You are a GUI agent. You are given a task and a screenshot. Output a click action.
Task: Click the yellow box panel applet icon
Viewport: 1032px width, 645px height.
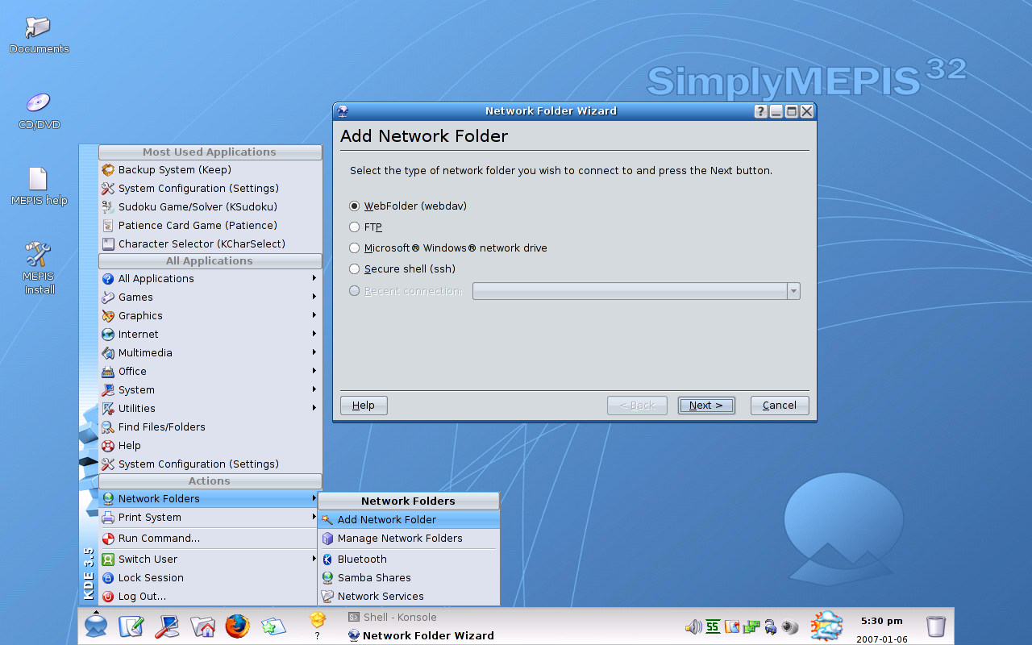coord(318,620)
